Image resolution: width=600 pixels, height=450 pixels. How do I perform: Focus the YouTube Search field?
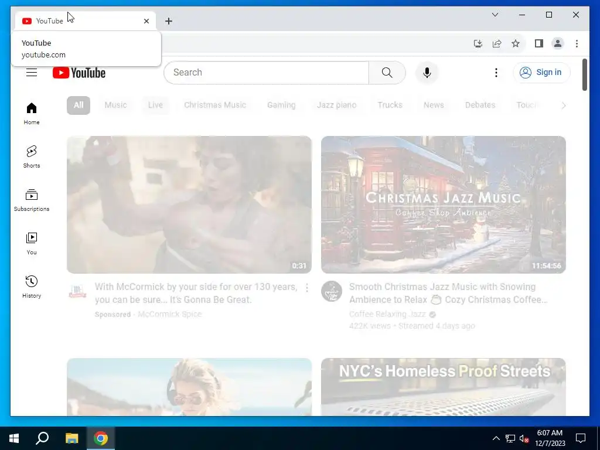[x=267, y=73]
